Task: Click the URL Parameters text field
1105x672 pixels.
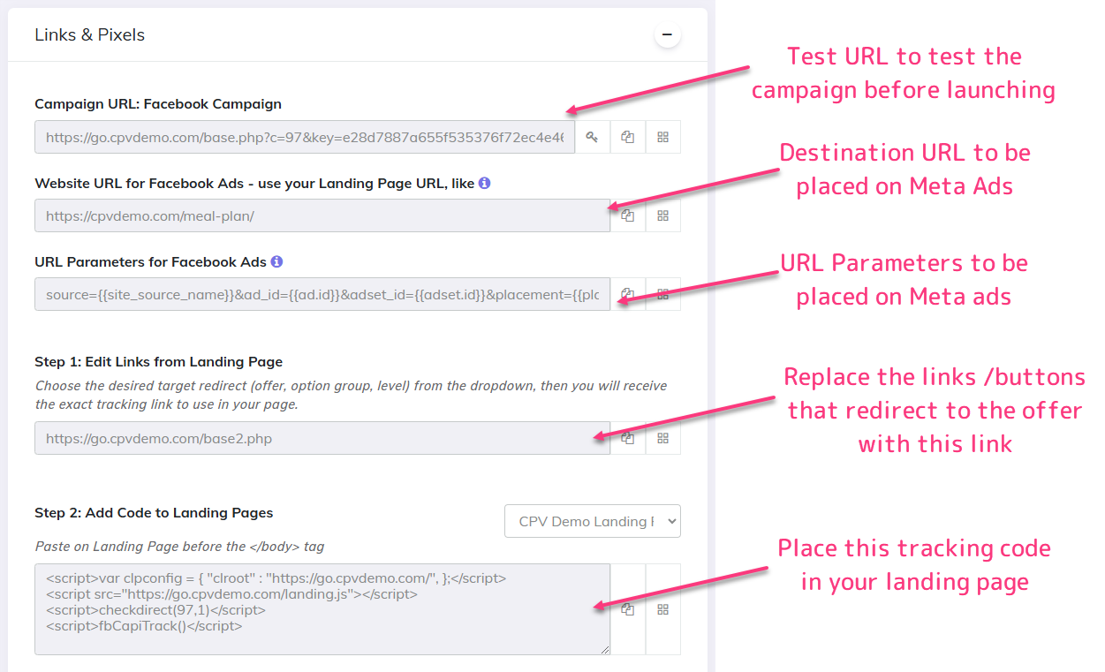Action: 322,294
